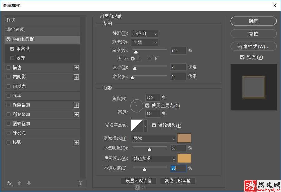The width and height of the screenshot is (281, 192).
Task: Click the 大小 slider handle
Action: (135, 68)
